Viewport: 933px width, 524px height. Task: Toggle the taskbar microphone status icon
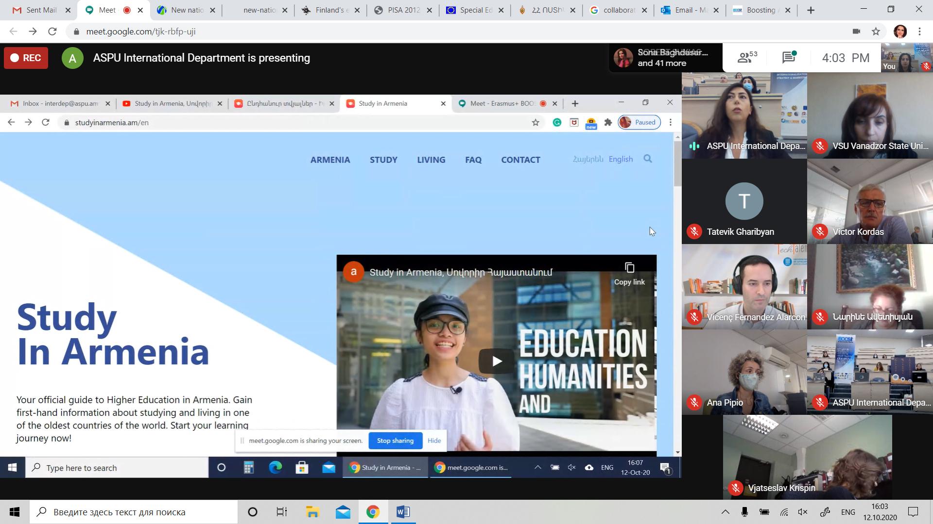coord(744,512)
